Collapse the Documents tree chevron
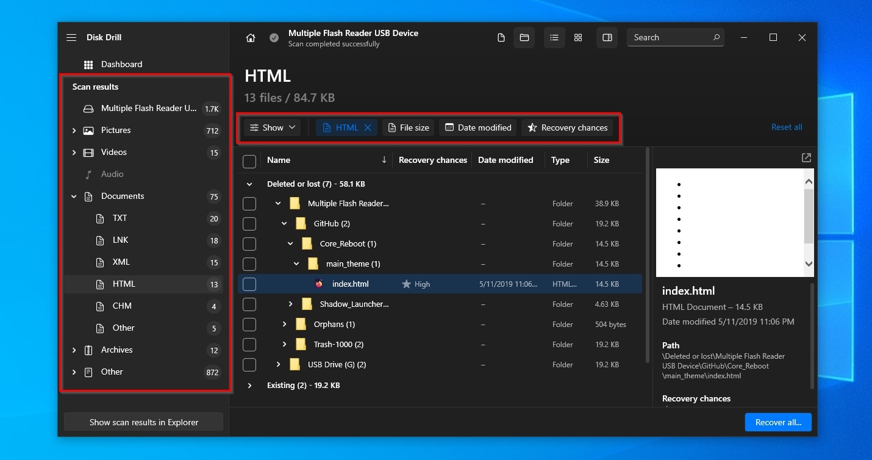Image resolution: width=872 pixels, height=460 pixels. [x=74, y=196]
